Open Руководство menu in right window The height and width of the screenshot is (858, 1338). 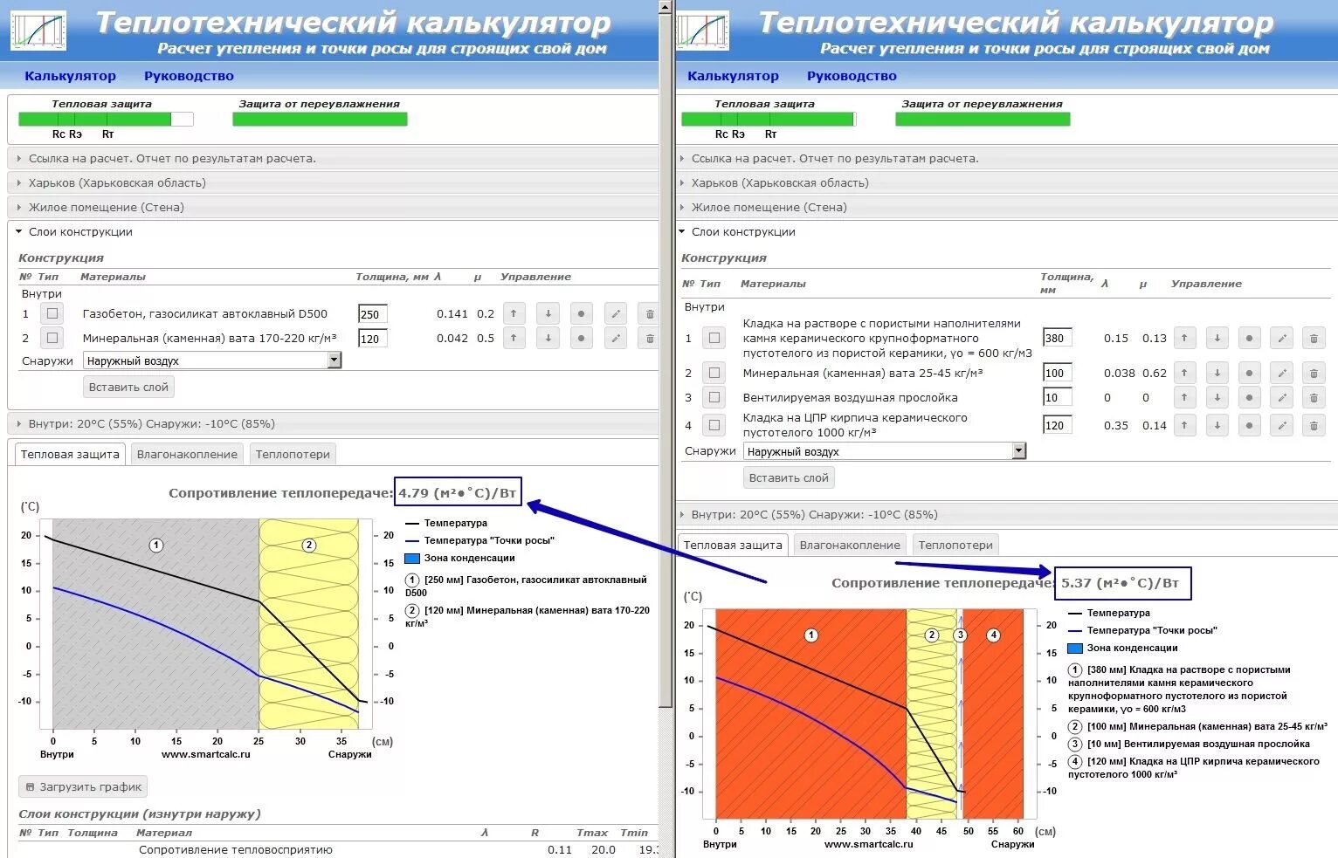tap(852, 76)
